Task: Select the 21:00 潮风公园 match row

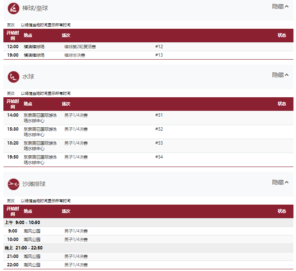Action: click(148, 257)
